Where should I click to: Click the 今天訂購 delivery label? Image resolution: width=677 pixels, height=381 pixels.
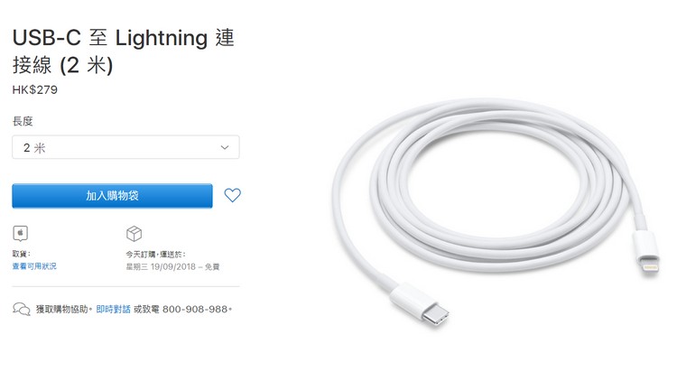tap(155, 254)
